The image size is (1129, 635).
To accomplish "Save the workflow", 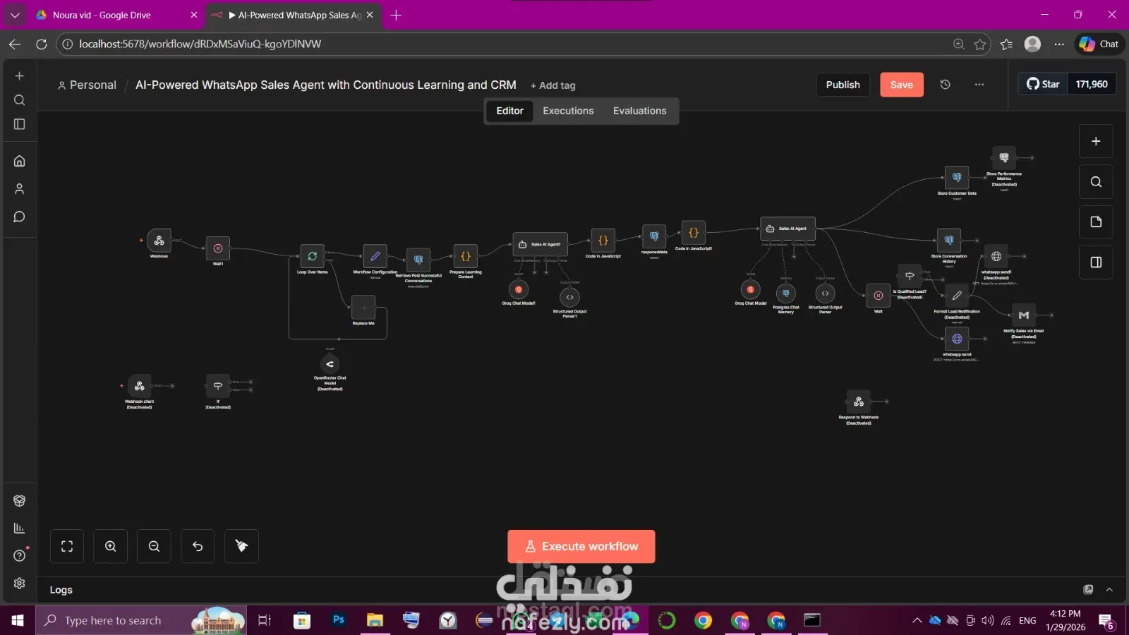I will point(902,85).
